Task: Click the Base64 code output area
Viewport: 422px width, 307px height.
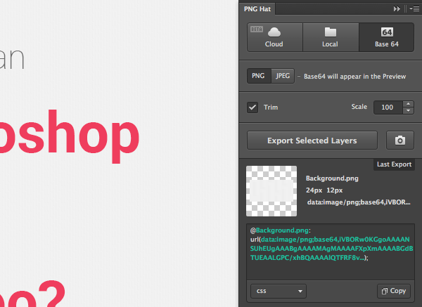Action: pyautogui.click(x=331, y=252)
